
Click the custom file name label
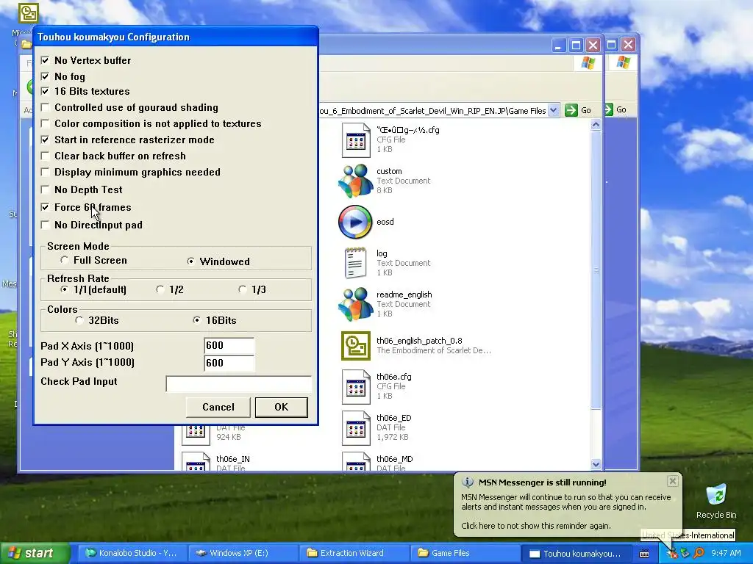click(389, 171)
